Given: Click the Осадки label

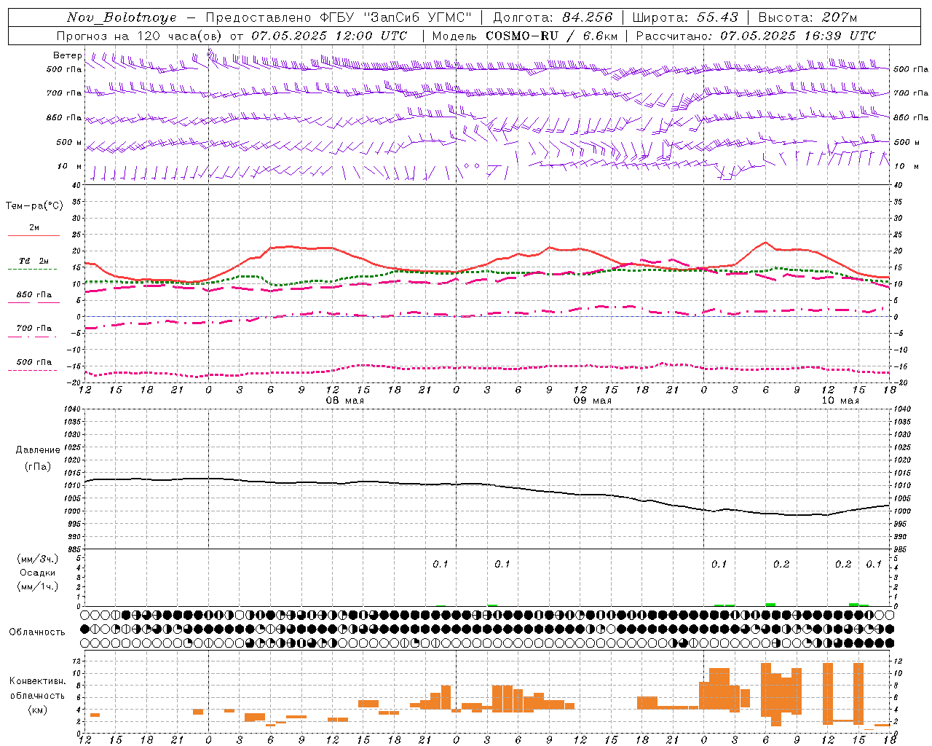Looking at the screenshot, I should coord(38,573).
